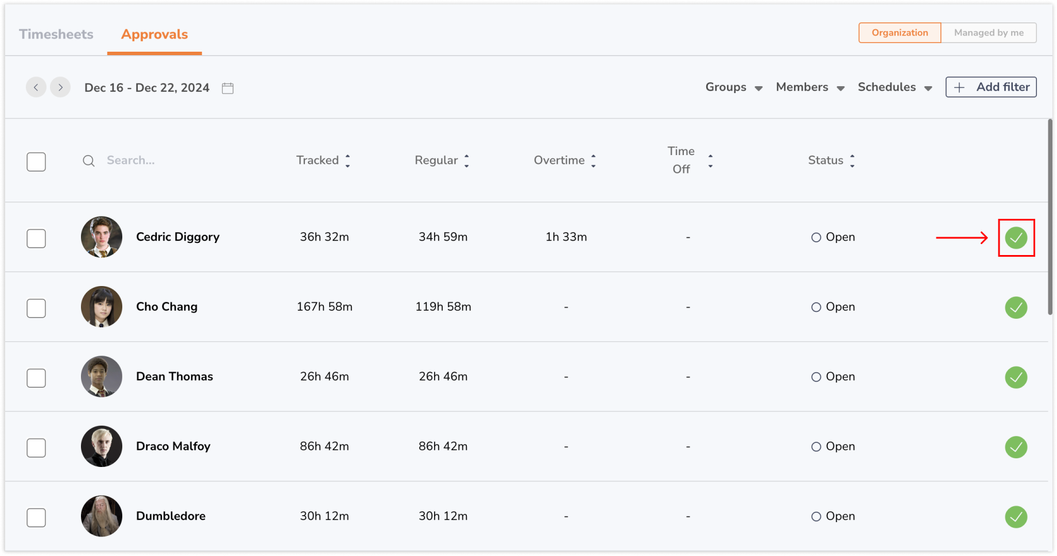Expand the Groups filter dropdown
1057x556 pixels.
pos(734,87)
